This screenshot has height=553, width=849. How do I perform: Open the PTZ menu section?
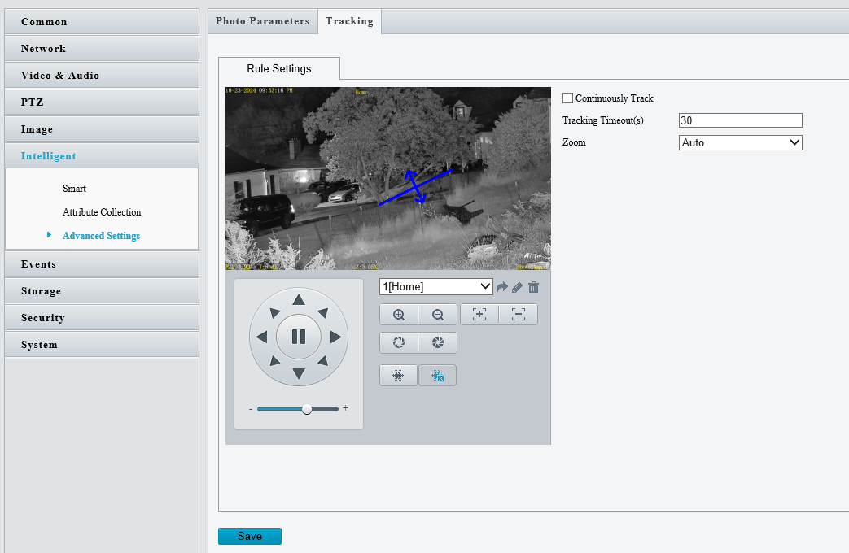pyautogui.click(x=102, y=102)
